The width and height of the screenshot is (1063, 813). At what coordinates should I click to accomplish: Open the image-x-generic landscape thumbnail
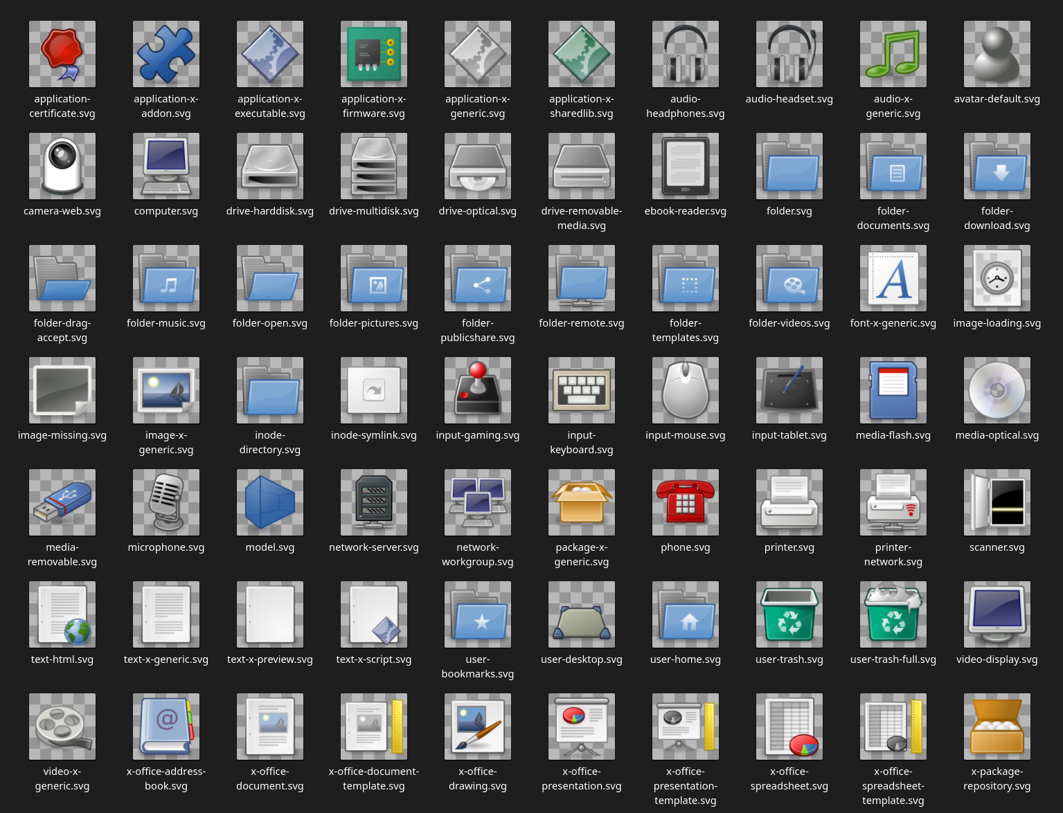166,390
